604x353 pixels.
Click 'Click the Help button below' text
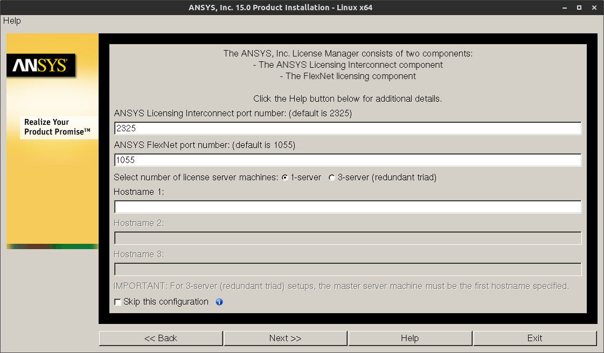click(348, 99)
